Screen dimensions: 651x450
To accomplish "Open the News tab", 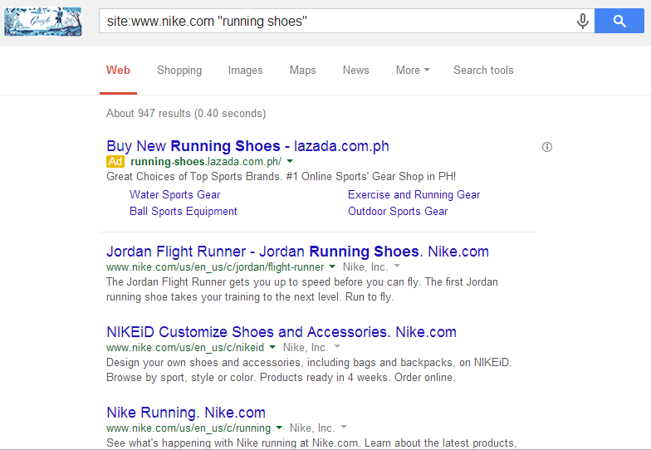I will 355,70.
